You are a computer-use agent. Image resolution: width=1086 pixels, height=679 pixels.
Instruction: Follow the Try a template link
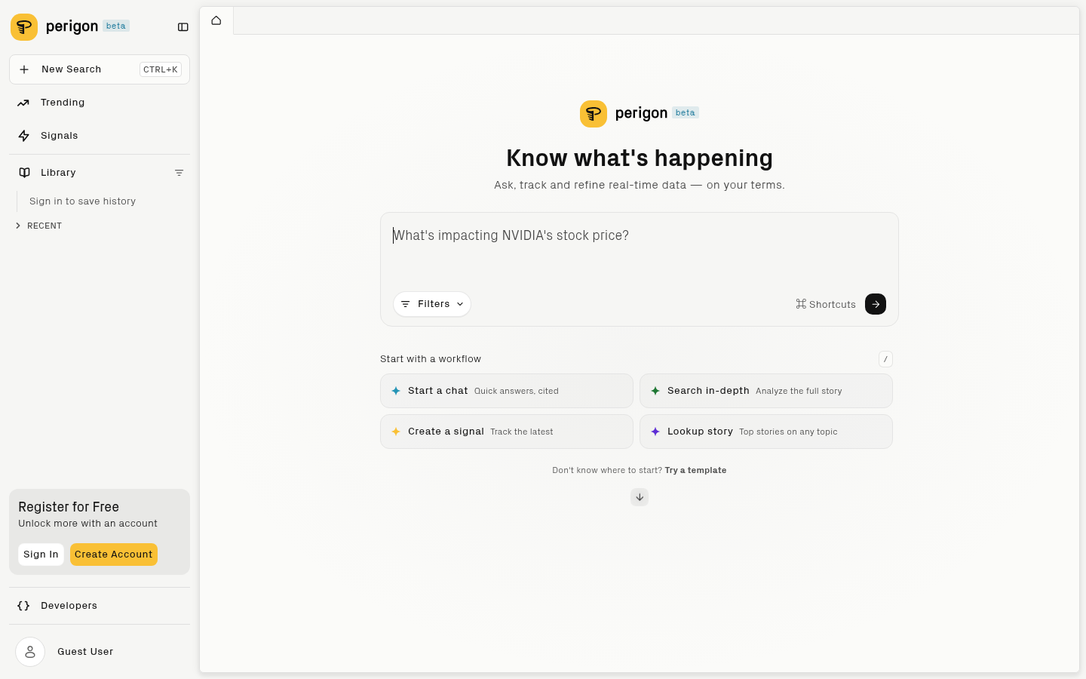(x=695, y=470)
